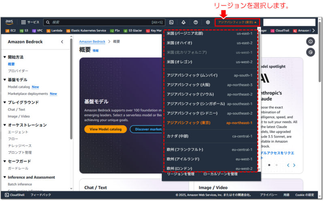
Task: Show more favorites with right chevron
Action: click(313, 31)
